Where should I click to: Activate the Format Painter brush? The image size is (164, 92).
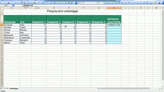point(39,3)
